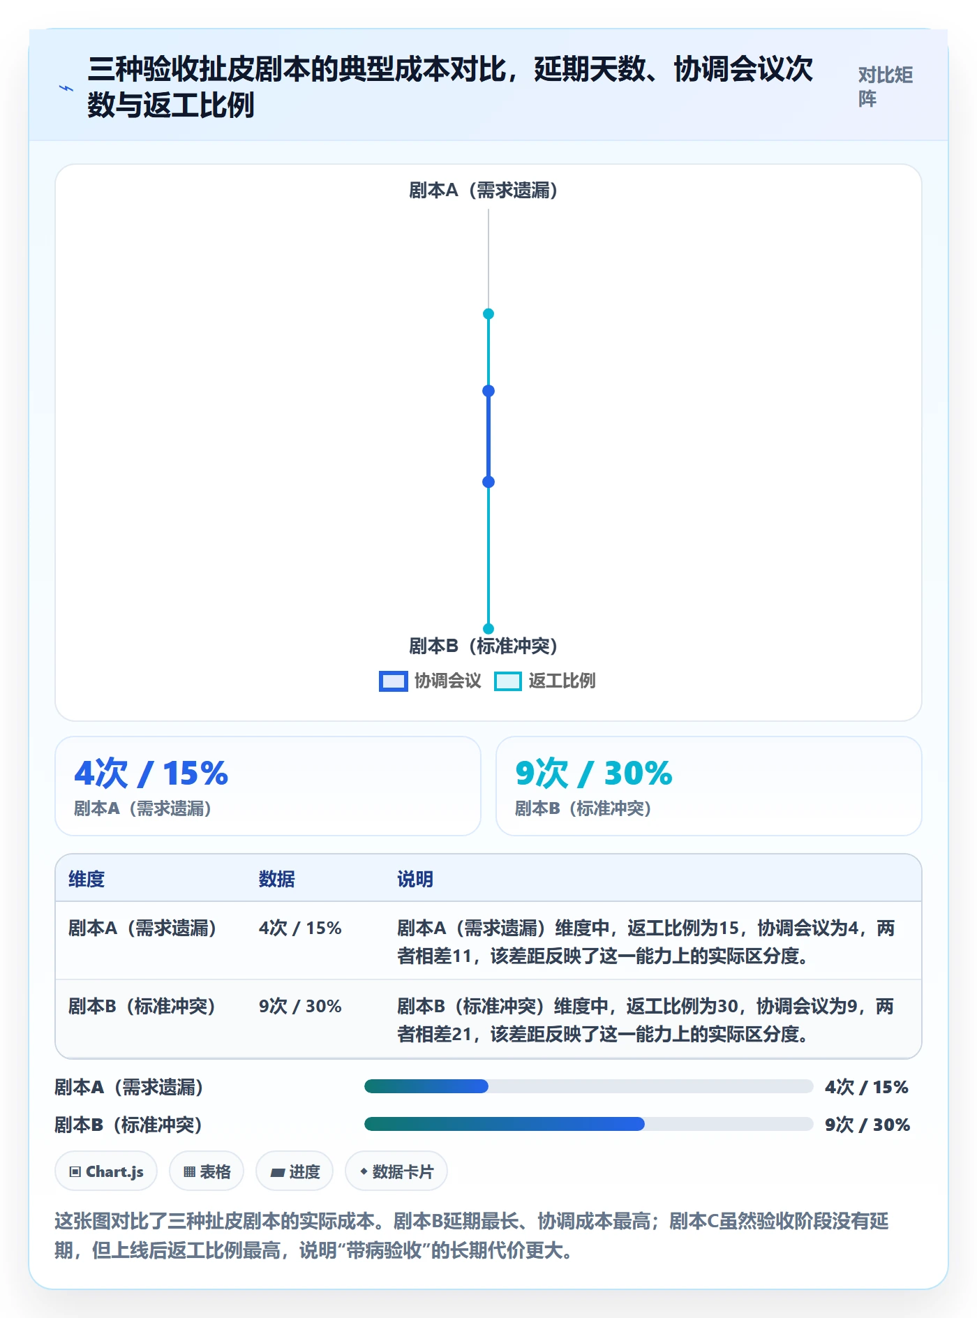The image size is (977, 1318).
Task: Click the 数据 column header
Action: 277,879
